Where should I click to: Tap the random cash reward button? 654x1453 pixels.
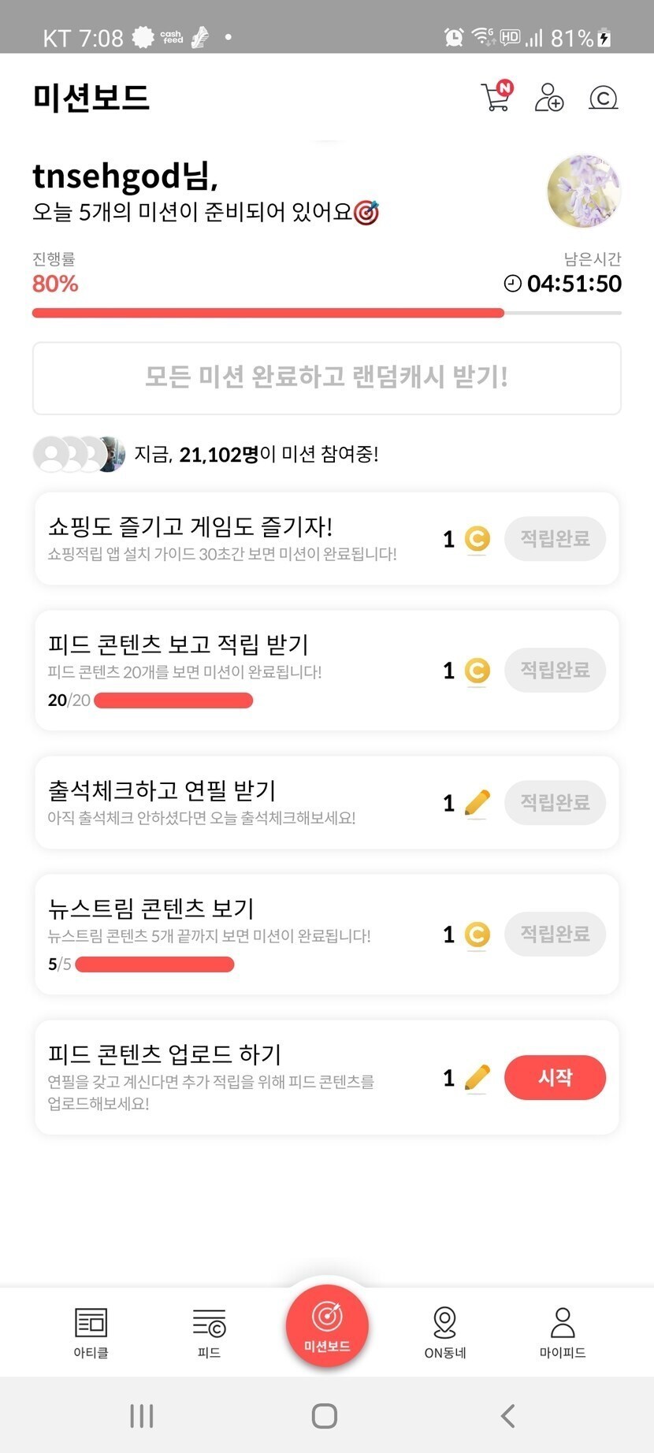click(x=326, y=377)
